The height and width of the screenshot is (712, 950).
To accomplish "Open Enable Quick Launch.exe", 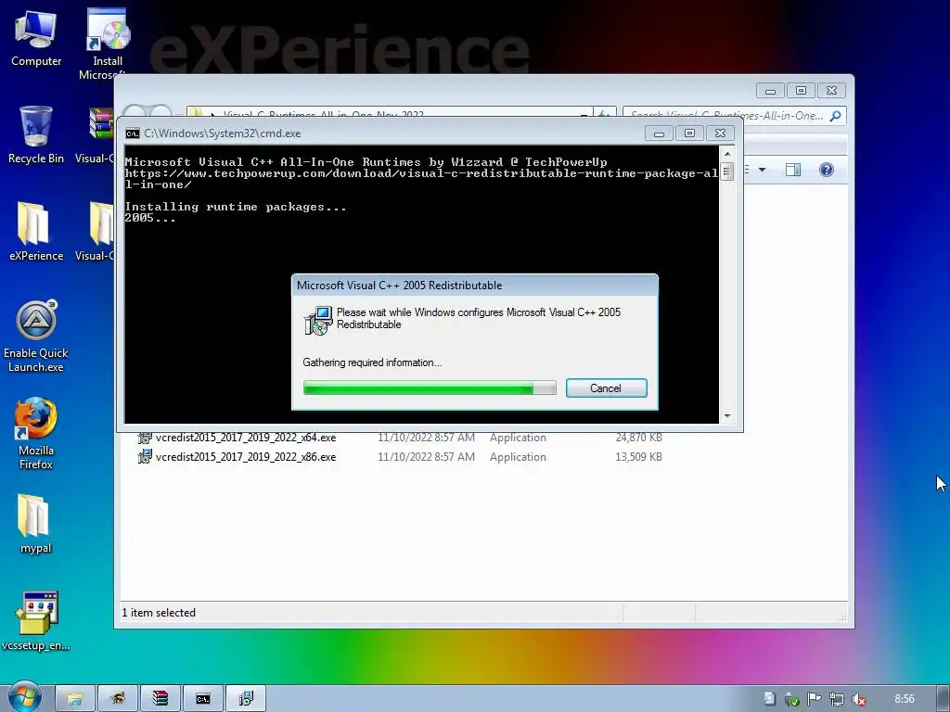I will (x=36, y=336).
